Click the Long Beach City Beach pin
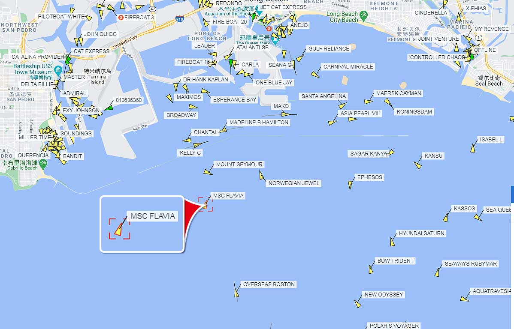The image size is (514, 329). pyautogui.click(x=363, y=15)
